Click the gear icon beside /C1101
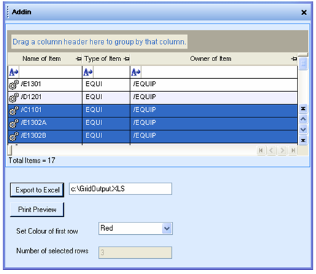Screen dimensions: 316x274 pyautogui.click(x=14, y=111)
